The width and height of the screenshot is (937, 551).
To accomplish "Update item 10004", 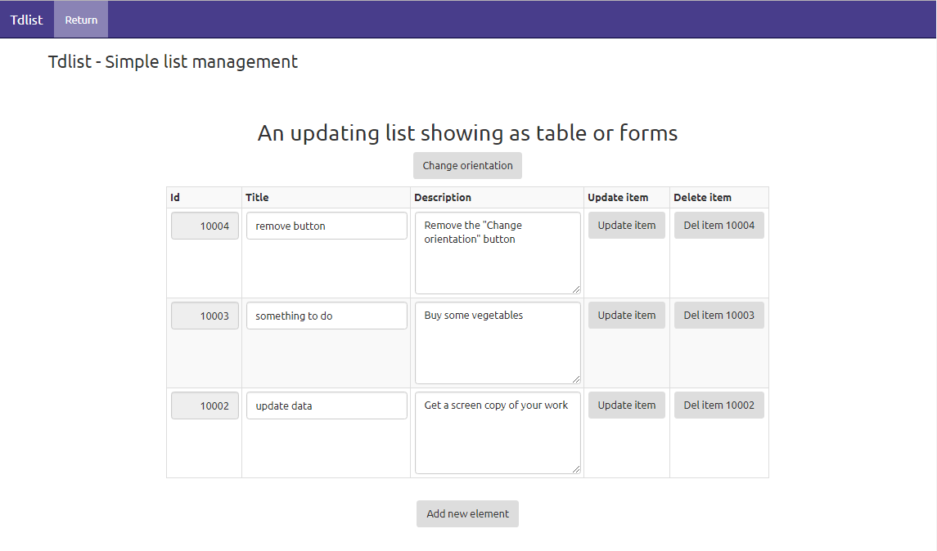I will tap(626, 226).
